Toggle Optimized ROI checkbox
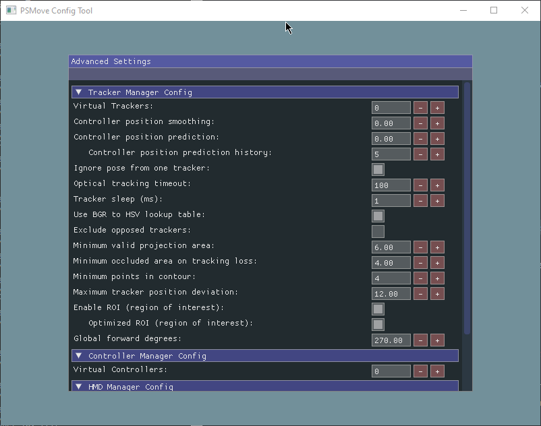 coord(378,325)
